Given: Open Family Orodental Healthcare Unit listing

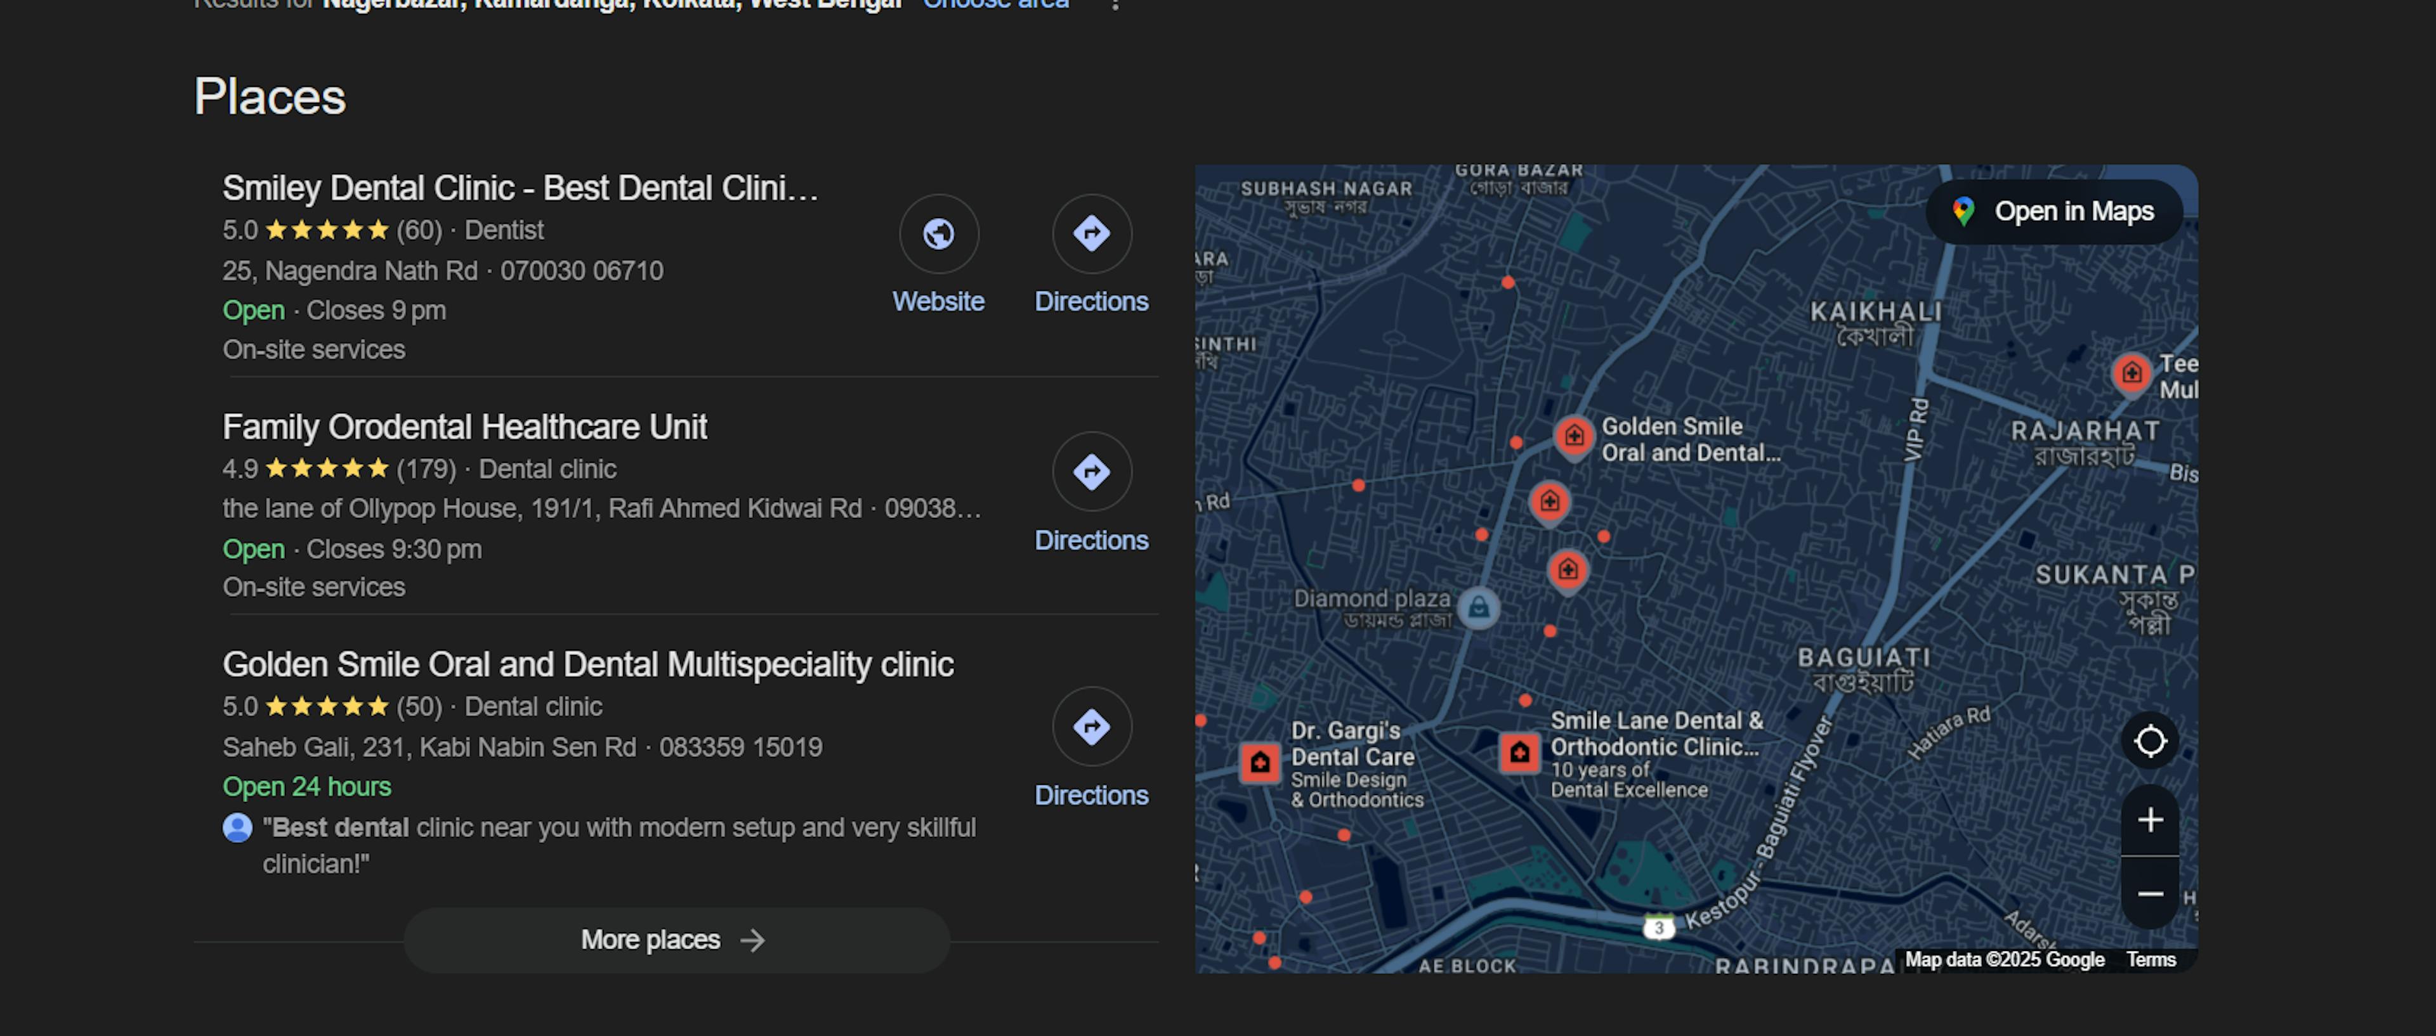Looking at the screenshot, I should (464, 427).
